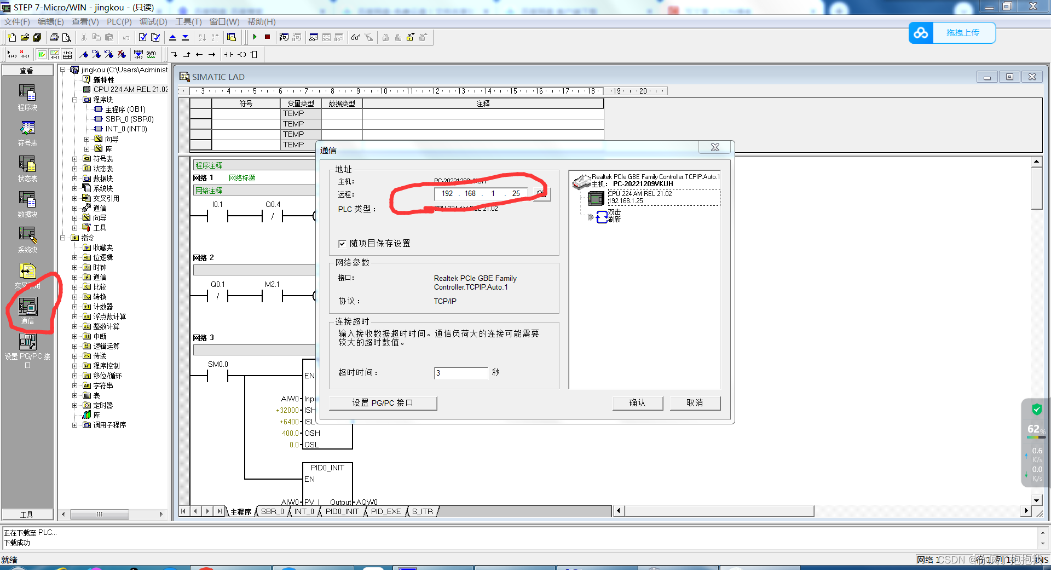
Task: Expand the 状态表 tree node
Action: (x=75, y=169)
